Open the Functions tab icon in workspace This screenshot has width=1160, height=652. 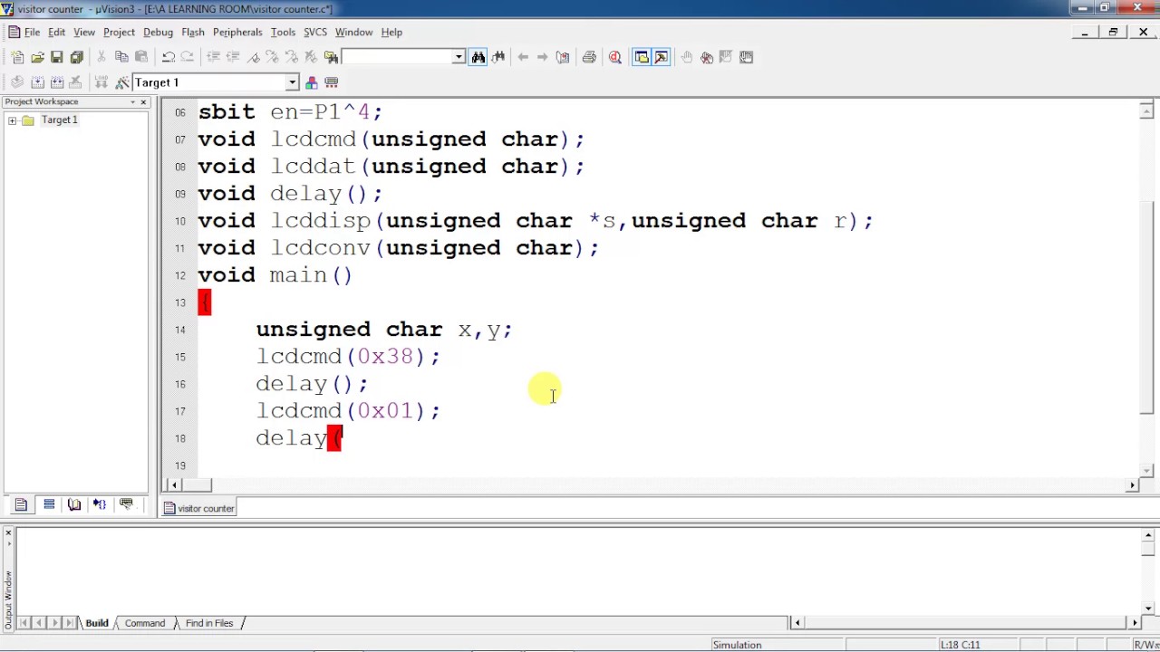click(100, 504)
